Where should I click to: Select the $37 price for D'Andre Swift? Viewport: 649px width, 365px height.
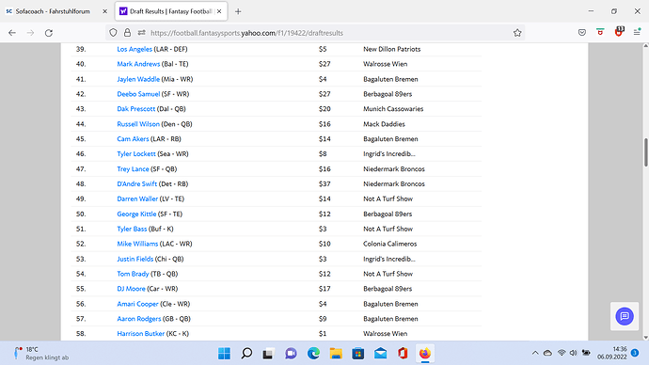324,183
